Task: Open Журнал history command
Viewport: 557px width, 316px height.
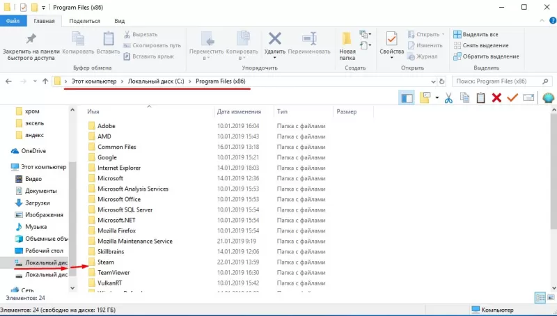Action: coord(423,56)
